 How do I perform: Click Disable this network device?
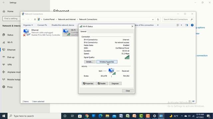[63, 25]
